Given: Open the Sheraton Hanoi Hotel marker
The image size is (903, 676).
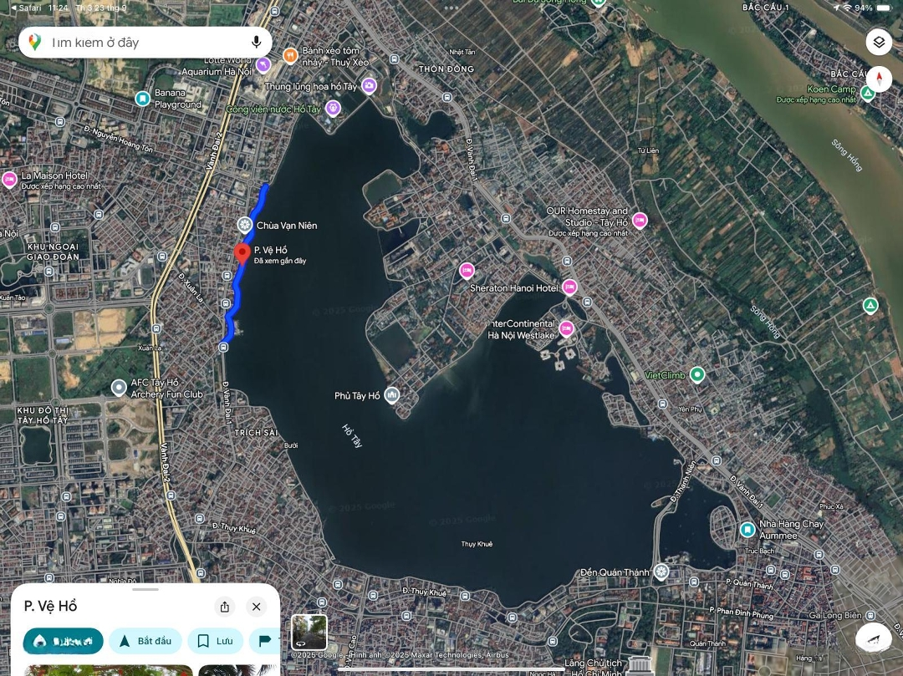Looking at the screenshot, I should pyautogui.click(x=467, y=270).
